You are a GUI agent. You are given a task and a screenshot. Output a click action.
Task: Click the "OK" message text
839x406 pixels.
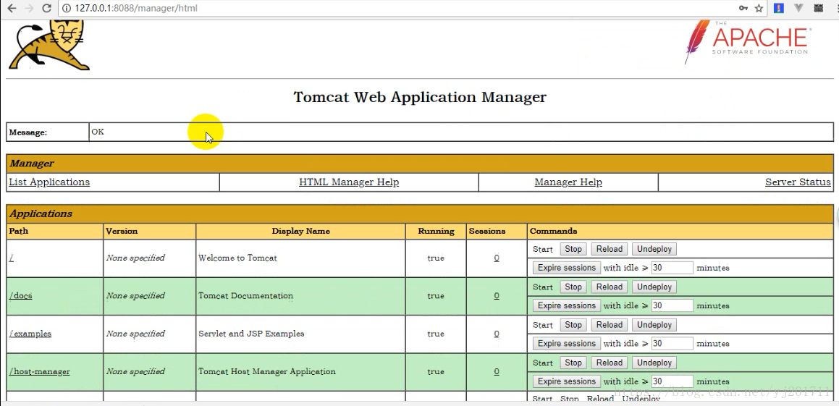(98, 132)
